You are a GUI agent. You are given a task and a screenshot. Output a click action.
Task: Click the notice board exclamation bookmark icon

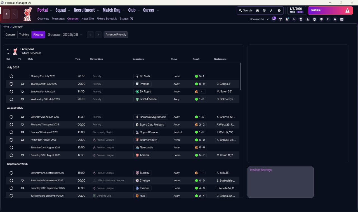287,19
